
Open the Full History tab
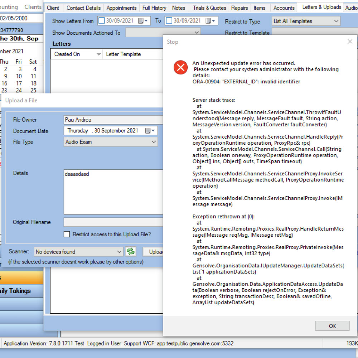pyautogui.click(x=154, y=8)
